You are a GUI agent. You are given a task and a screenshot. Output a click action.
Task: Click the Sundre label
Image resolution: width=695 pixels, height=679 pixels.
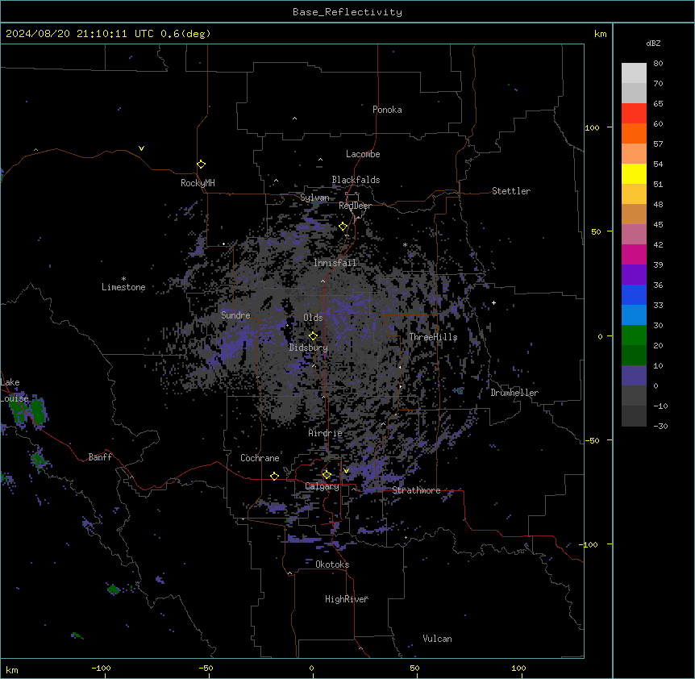pyautogui.click(x=235, y=315)
